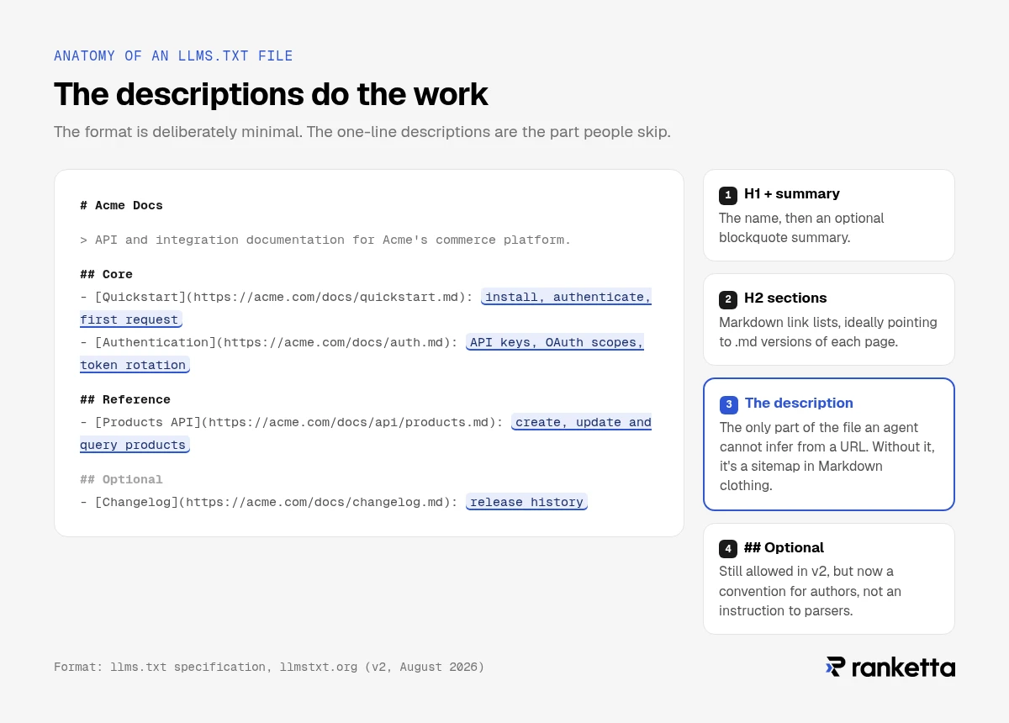Click the '## Core' heading in code
The image size is (1009, 723).
point(107,274)
